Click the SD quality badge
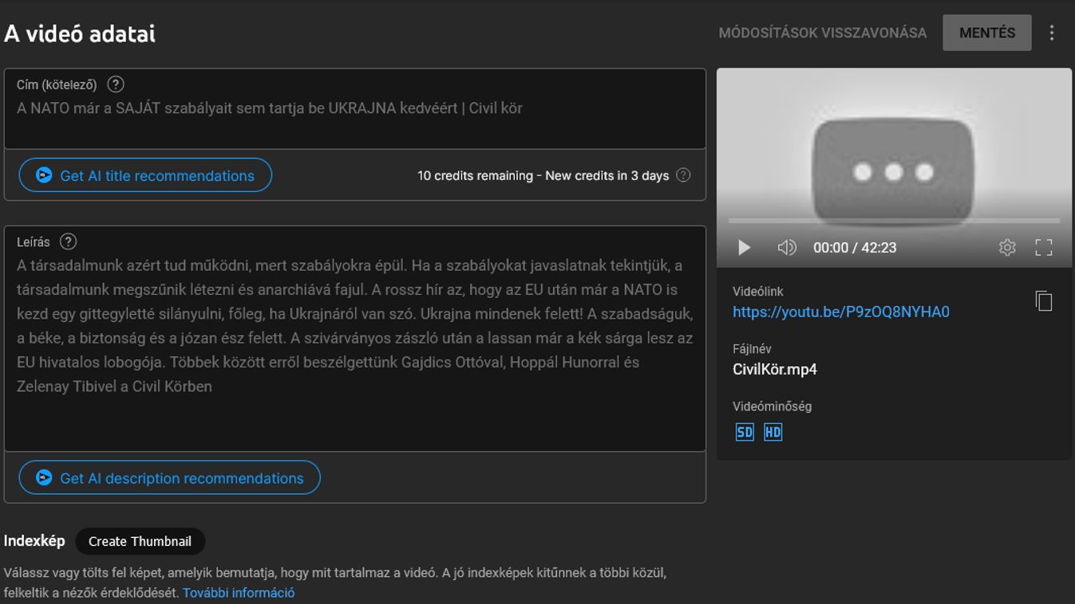 click(744, 432)
